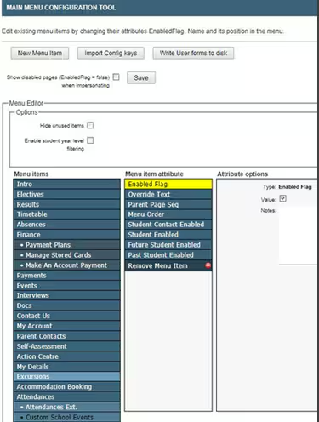The image size is (319, 422).
Task: Select Interviews menu item
Action: click(67, 295)
